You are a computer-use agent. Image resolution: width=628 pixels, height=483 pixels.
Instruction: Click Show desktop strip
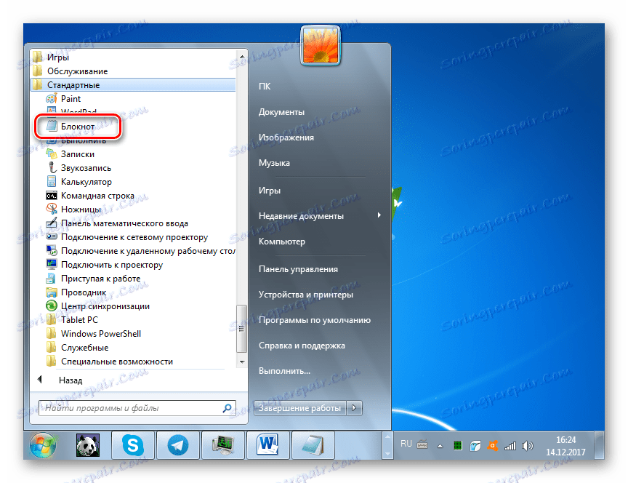600,445
